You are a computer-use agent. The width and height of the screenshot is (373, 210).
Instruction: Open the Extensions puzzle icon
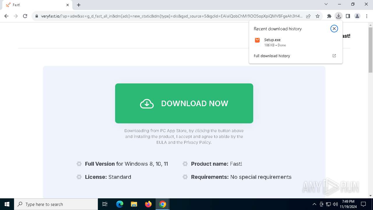(329, 16)
